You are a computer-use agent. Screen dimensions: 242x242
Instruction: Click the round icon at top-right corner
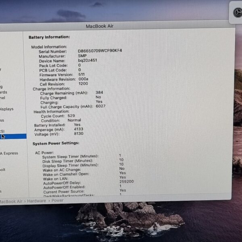coord(238,13)
